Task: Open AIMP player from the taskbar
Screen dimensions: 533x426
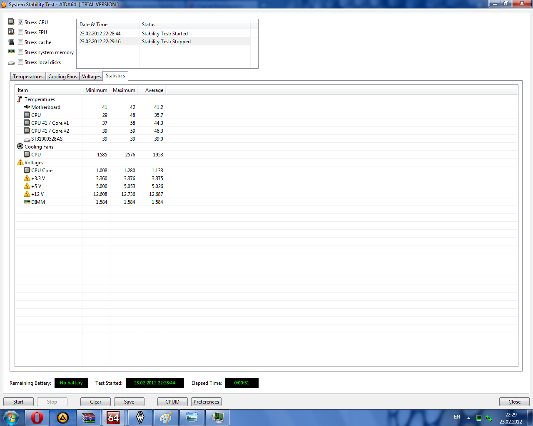Action: (x=63, y=418)
